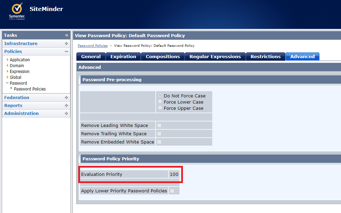
Task: Select the Advanced tab
Action: [302, 57]
